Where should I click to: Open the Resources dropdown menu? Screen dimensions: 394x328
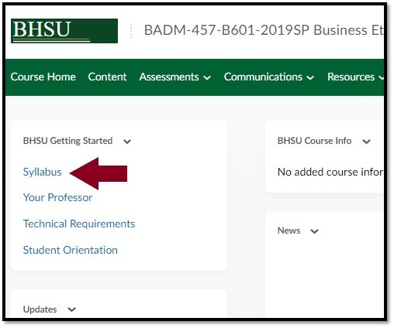click(x=355, y=77)
